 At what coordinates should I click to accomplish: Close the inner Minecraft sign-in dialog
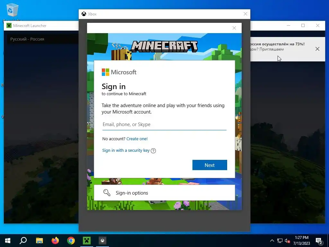pos(234,28)
